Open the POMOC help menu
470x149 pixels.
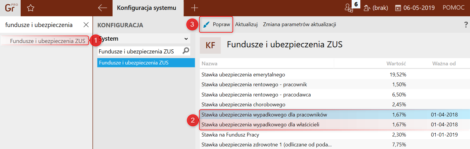[453, 8]
